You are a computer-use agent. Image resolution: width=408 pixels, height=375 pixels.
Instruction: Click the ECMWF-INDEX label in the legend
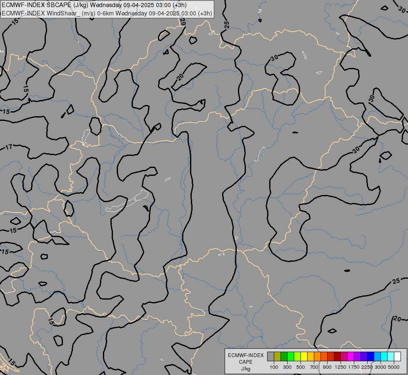pos(245,355)
